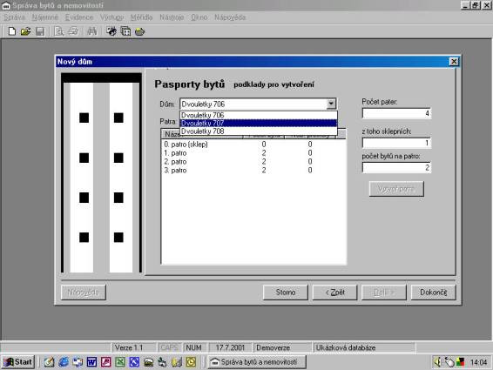Click the 14:04 clock in system tray
Screen dimensions: 493x370
478,362
